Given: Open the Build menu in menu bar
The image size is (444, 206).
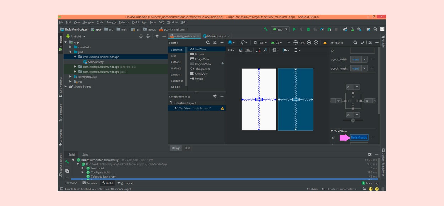Looking at the screenshot, I should [135, 22].
